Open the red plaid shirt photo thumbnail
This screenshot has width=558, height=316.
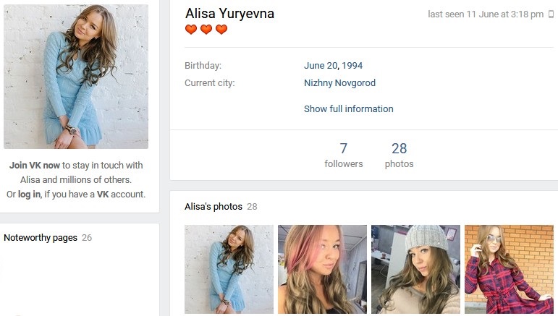[x=509, y=269]
